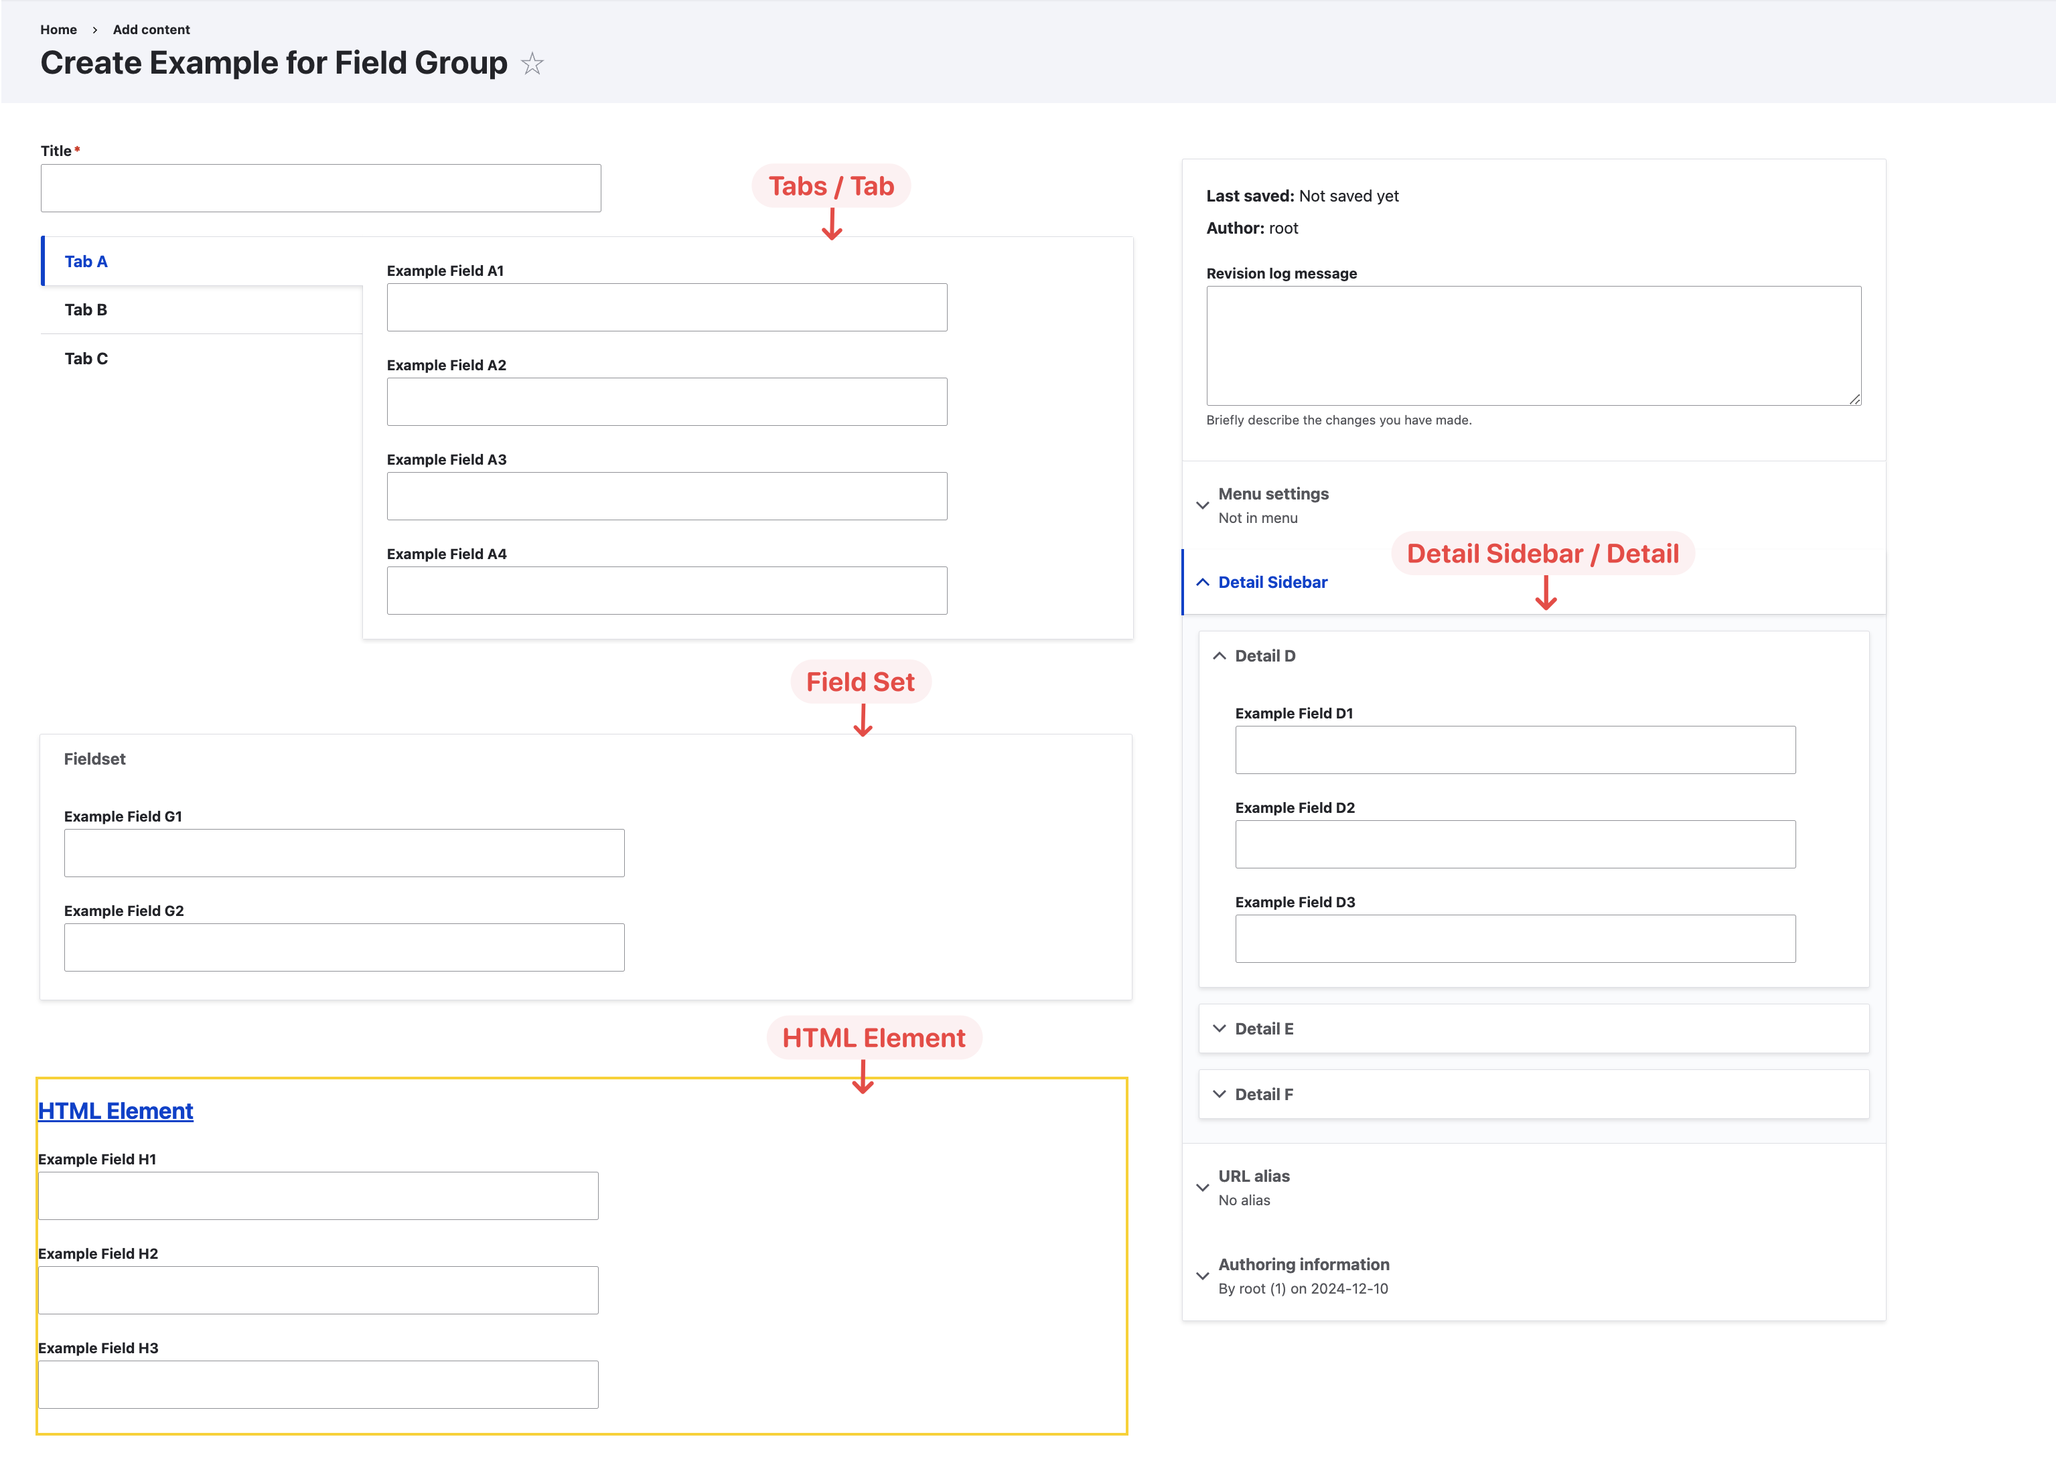Image resolution: width=2056 pixels, height=1457 pixels.
Task: Select Tab A in vertical tabs
Action: 203,261
